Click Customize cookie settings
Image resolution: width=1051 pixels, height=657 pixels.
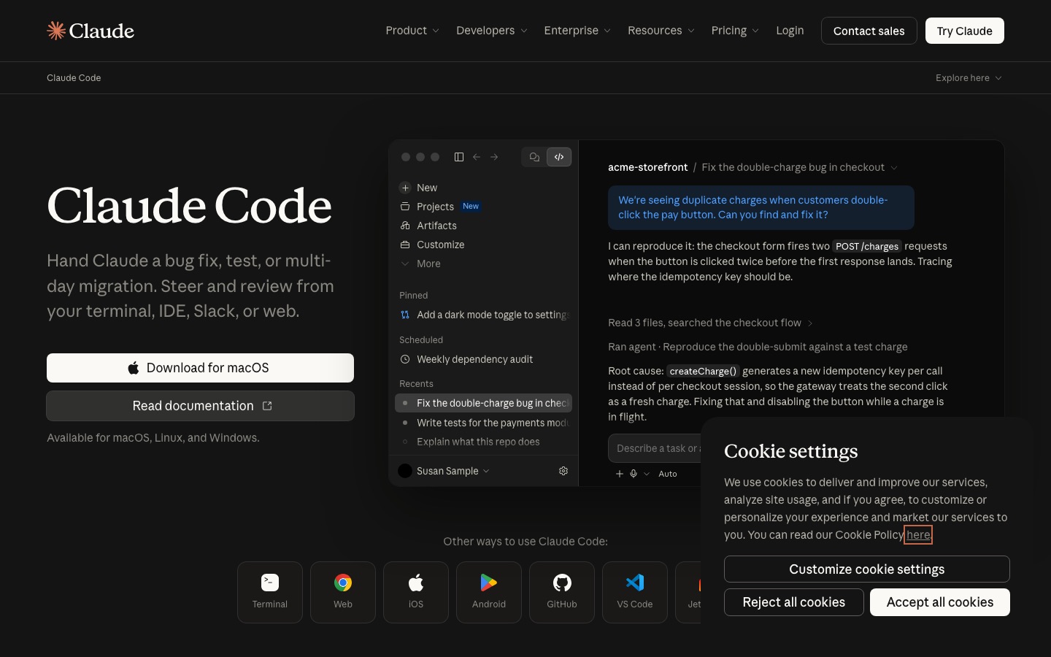coord(867,569)
